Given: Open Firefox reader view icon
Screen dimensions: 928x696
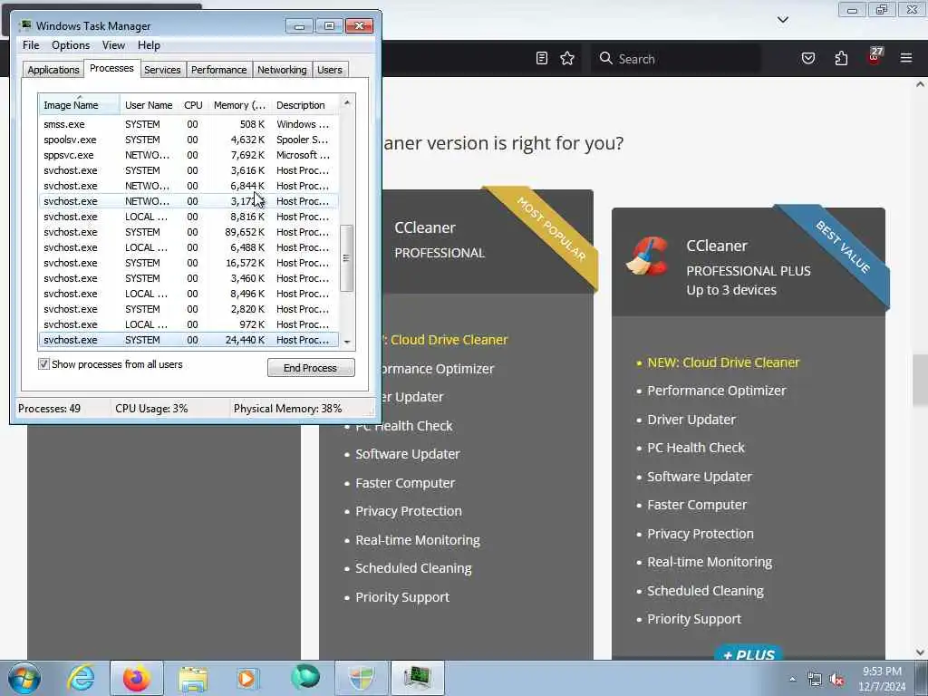Looking at the screenshot, I should pyautogui.click(x=542, y=58).
